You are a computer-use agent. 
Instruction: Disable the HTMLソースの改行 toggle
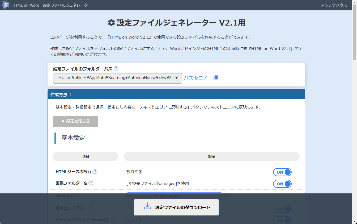282,172
